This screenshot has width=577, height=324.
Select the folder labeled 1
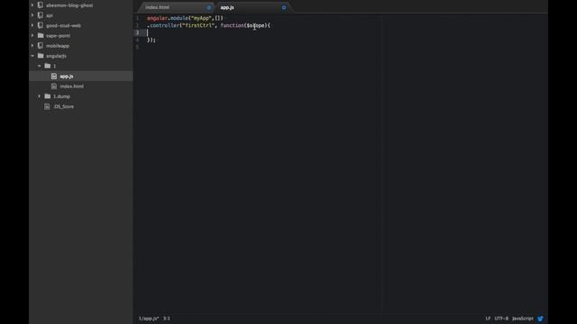tap(54, 66)
